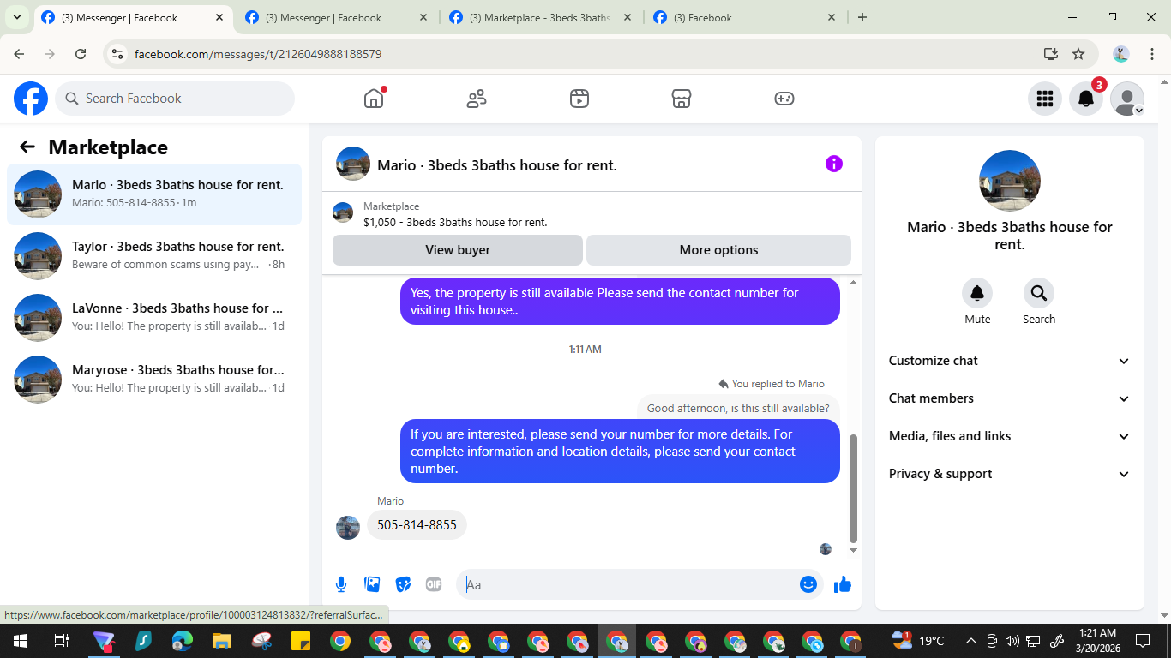Click Mario's avatar beside phone message
Viewport: 1171px width, 658px height.
click(x=348, y=527)
